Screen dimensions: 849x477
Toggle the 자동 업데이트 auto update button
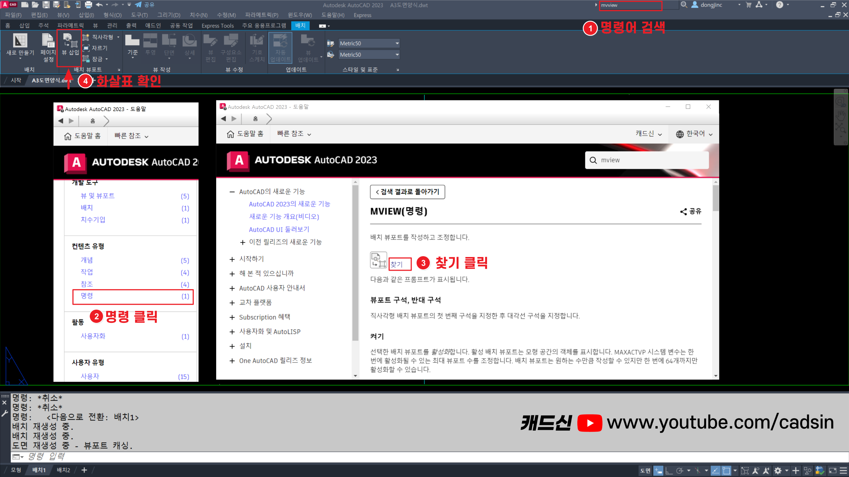tap(280, 48)
